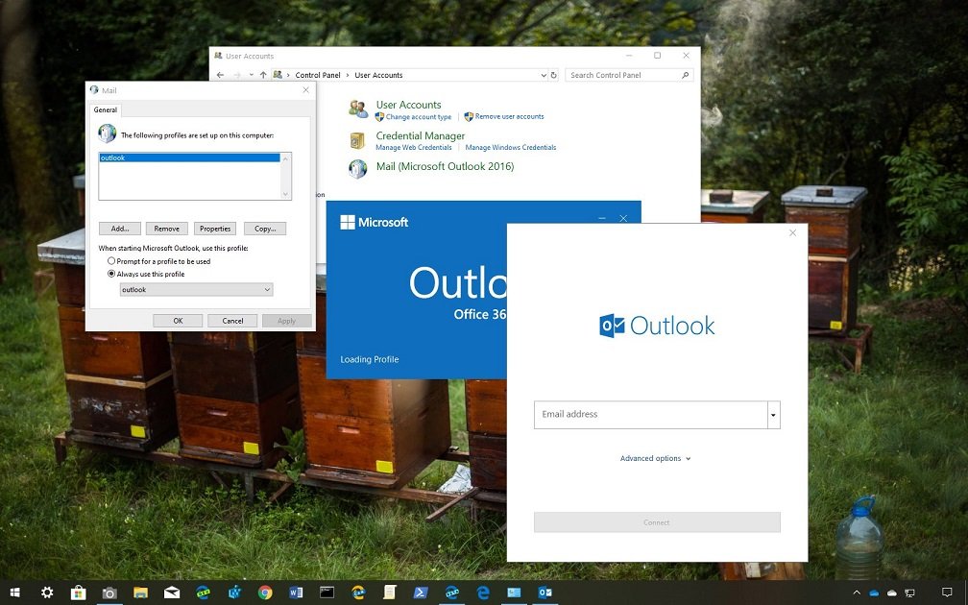Click User Accounts in the breadcrumb path
The width and height of the screenshot is (968, 605).
(x=378, y=75)
